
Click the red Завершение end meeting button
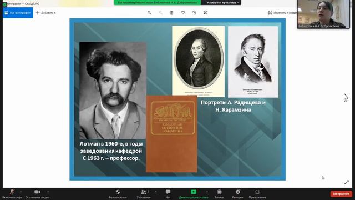coord(341,194)
